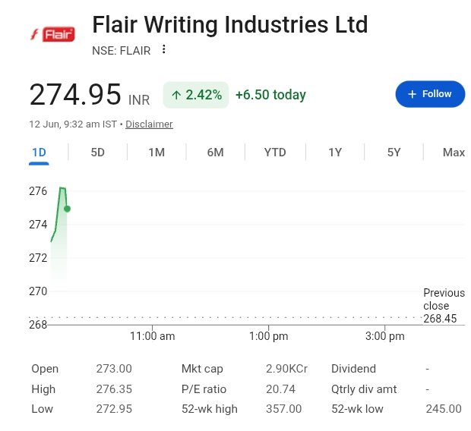Switch to the 1M chart range

156,153
